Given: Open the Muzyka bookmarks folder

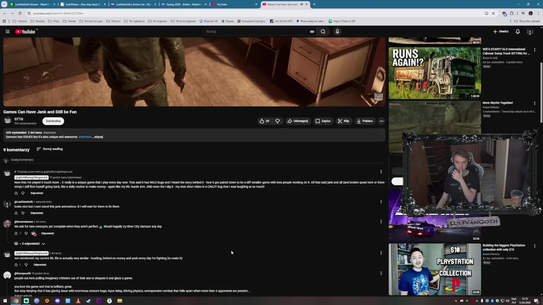Looking at the screenshot, I should [x=38, y=21].
